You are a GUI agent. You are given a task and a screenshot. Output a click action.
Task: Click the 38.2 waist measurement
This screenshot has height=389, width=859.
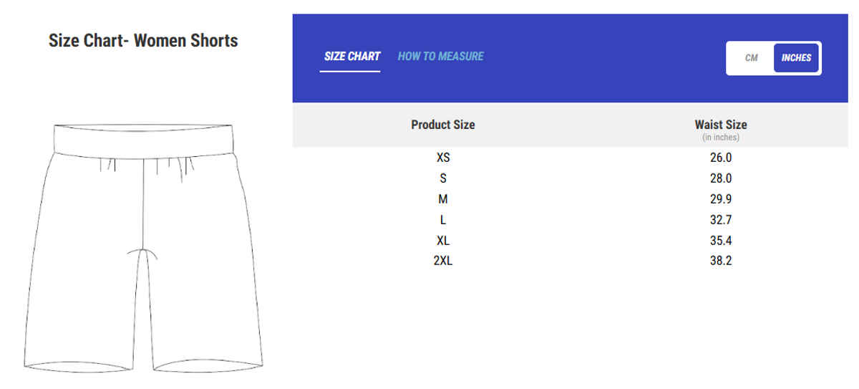pos(720,261)
